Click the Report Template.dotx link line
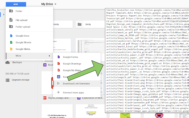Screen dimensions: 189x118 coord(148,13)
